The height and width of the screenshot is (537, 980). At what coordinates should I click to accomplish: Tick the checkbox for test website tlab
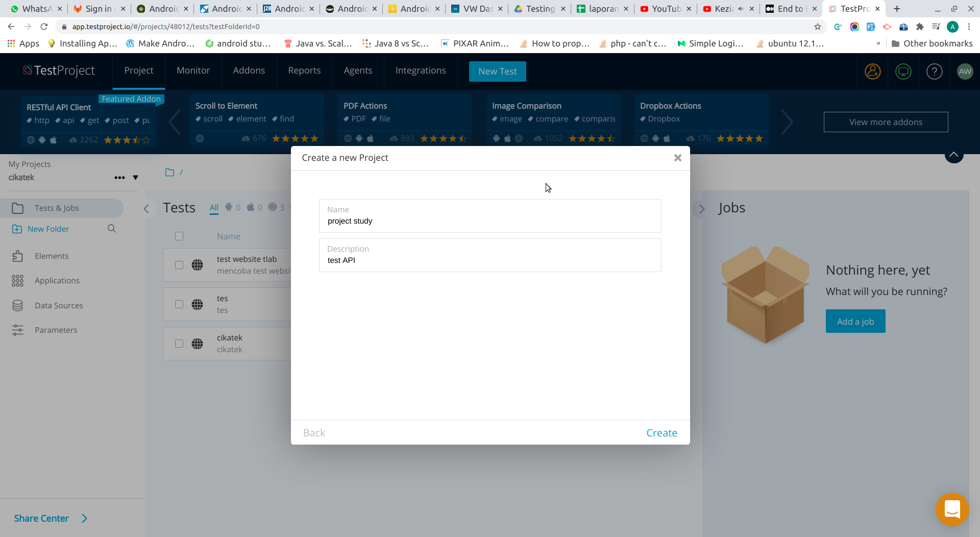click(179, 265)
